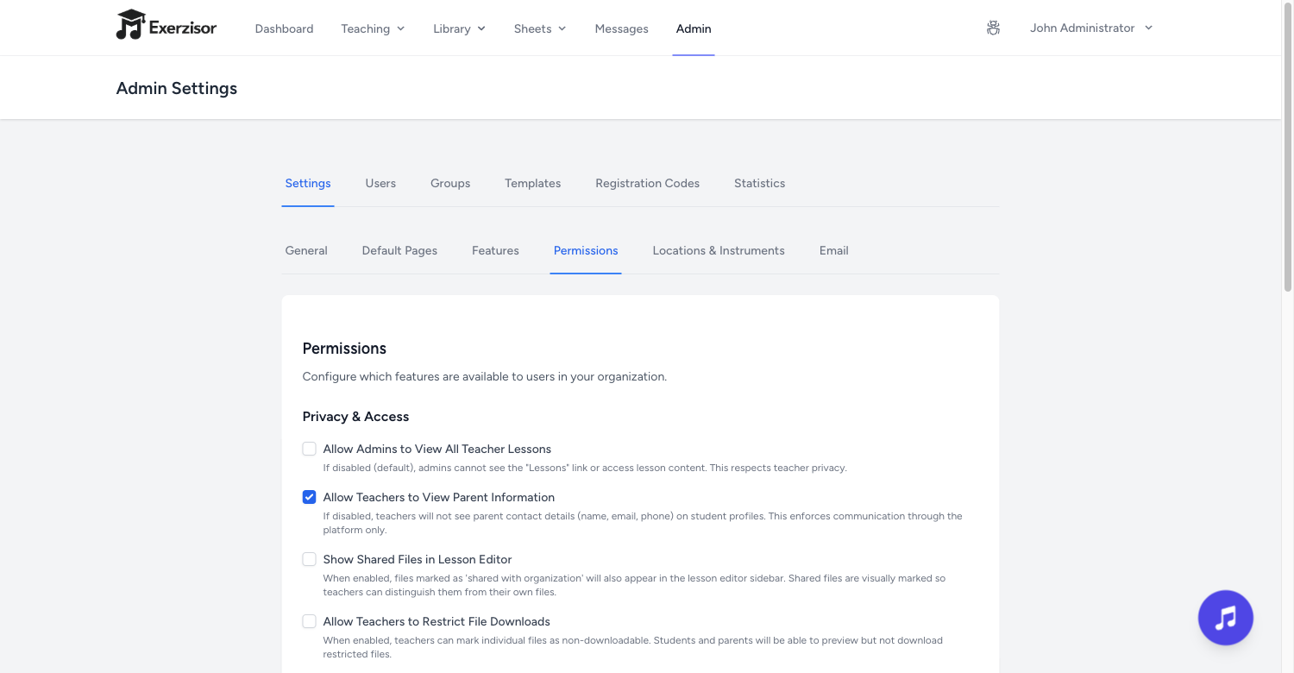The width and height of the screenshot is (1294, 673).
Task: Enable Allow Teachers to Restrict File Downloads
Action: click(x=309, y=621)
